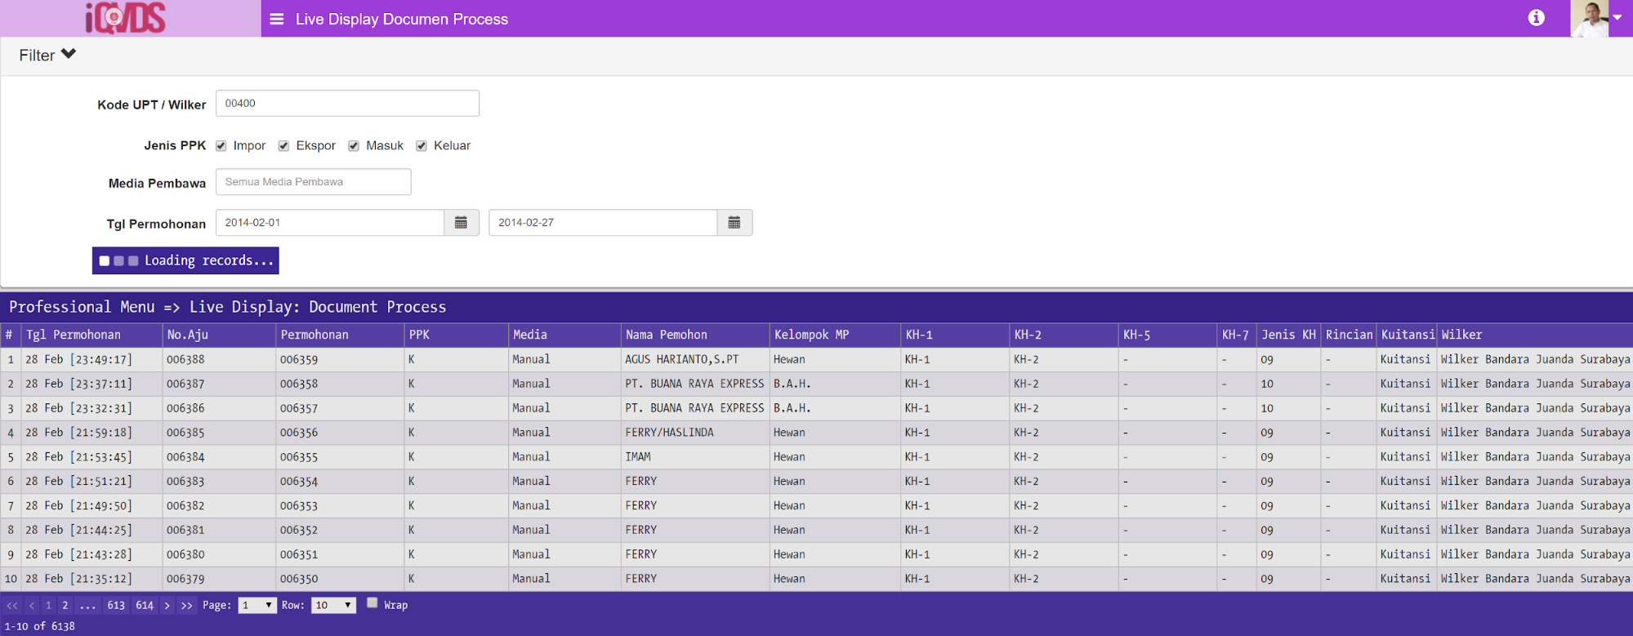Open the user profile avatar menu
The width and height of the screenshot is (1633, 636).
click(1598, 18)
